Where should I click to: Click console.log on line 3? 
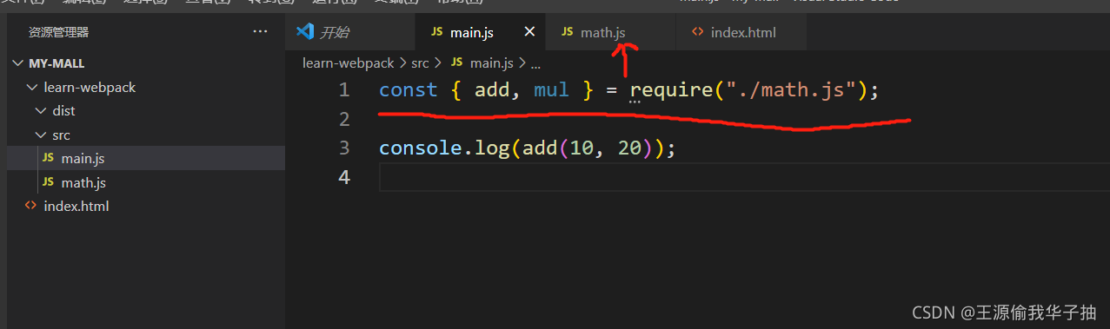click(444, 148)
